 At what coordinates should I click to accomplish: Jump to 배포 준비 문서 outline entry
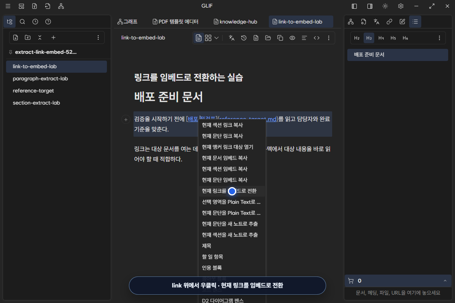tap(398, 55)
